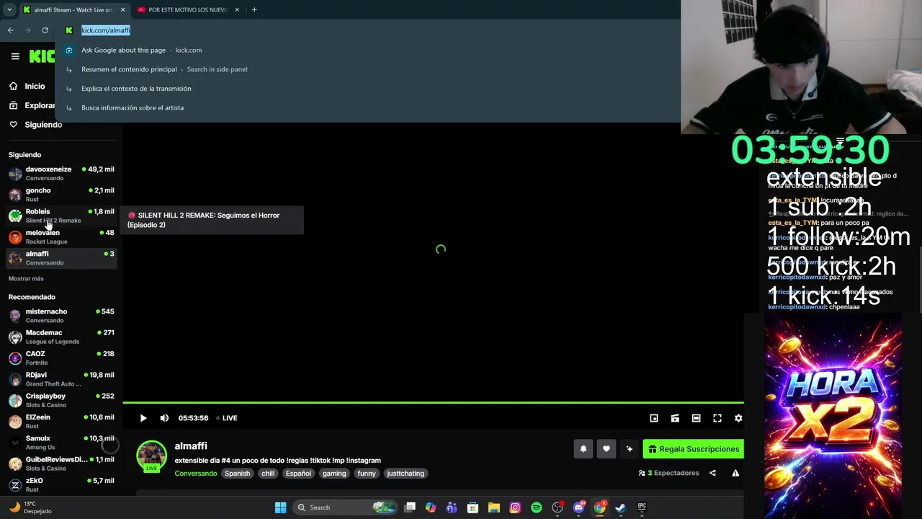Open the Kick hamburger menu
Screen dimensions: 922x519
(x=15, y=56)
